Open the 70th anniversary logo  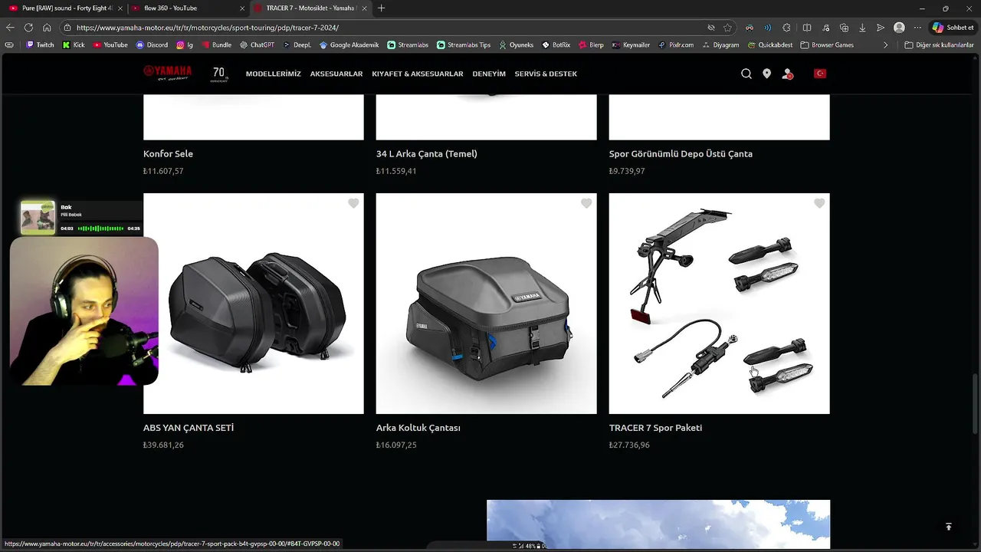[x=220, y=74]
